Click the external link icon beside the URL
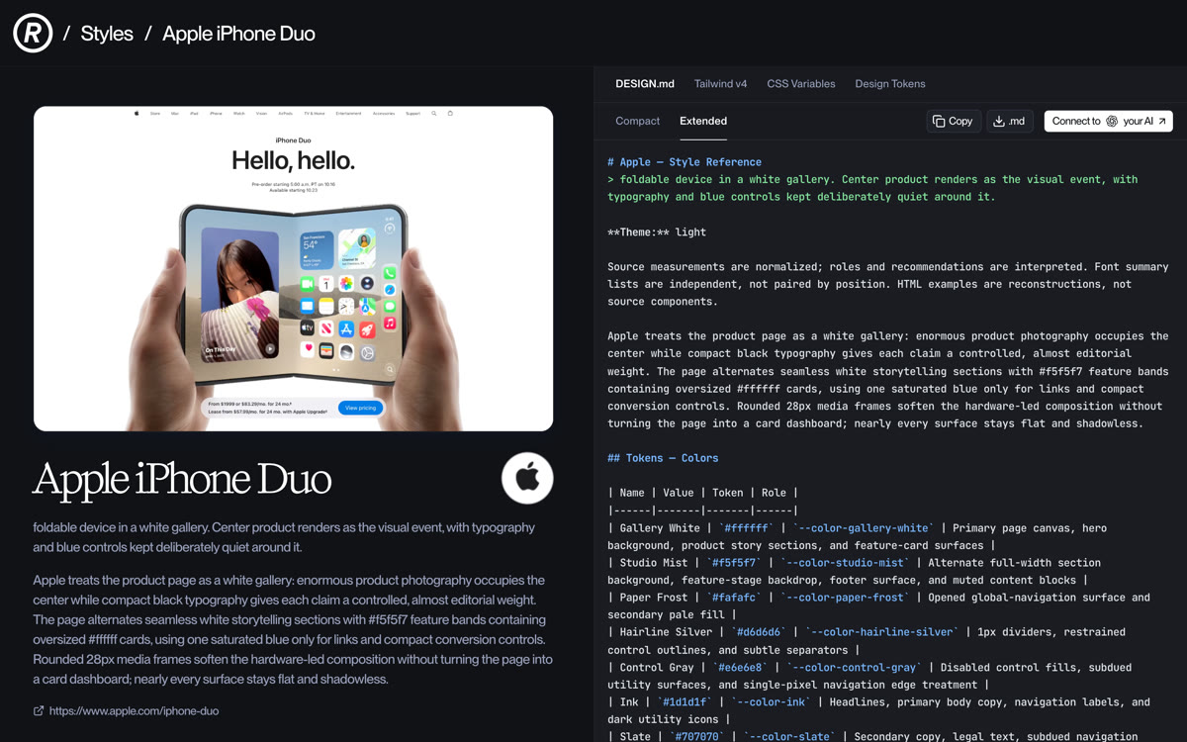 (x=39, y=710)
